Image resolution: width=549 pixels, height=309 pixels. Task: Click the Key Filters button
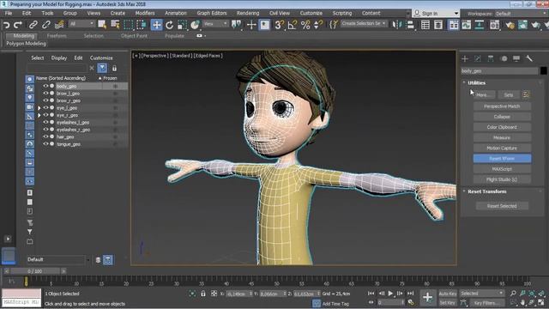pos(487,302)
